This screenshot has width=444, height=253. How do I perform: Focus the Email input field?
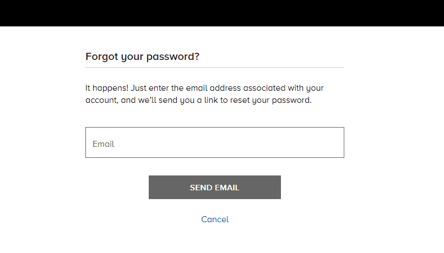coord(214,142)
